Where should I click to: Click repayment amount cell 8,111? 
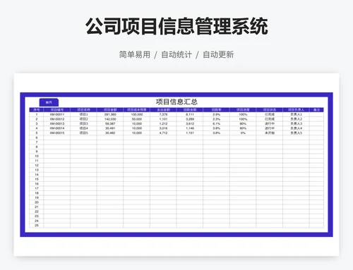(x=190, y=114)
